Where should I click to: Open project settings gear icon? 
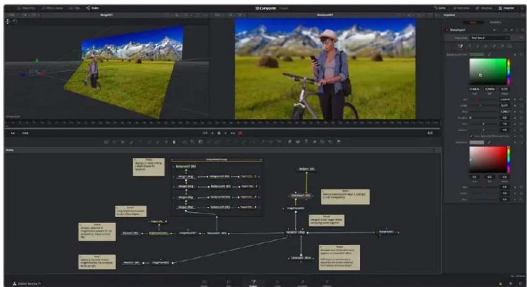tap(519, 284)
